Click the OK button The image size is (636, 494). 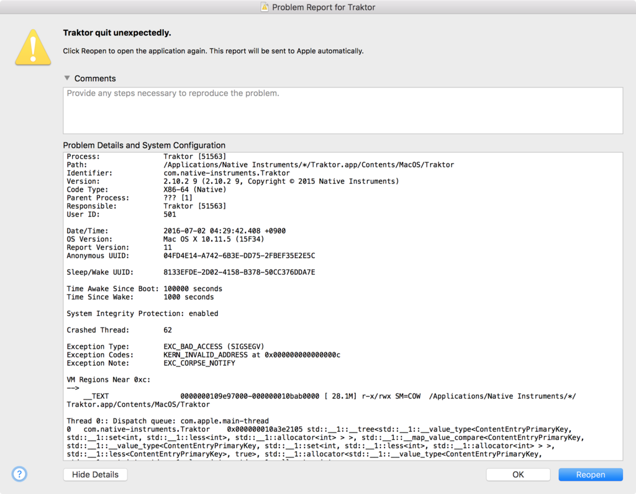518,475
